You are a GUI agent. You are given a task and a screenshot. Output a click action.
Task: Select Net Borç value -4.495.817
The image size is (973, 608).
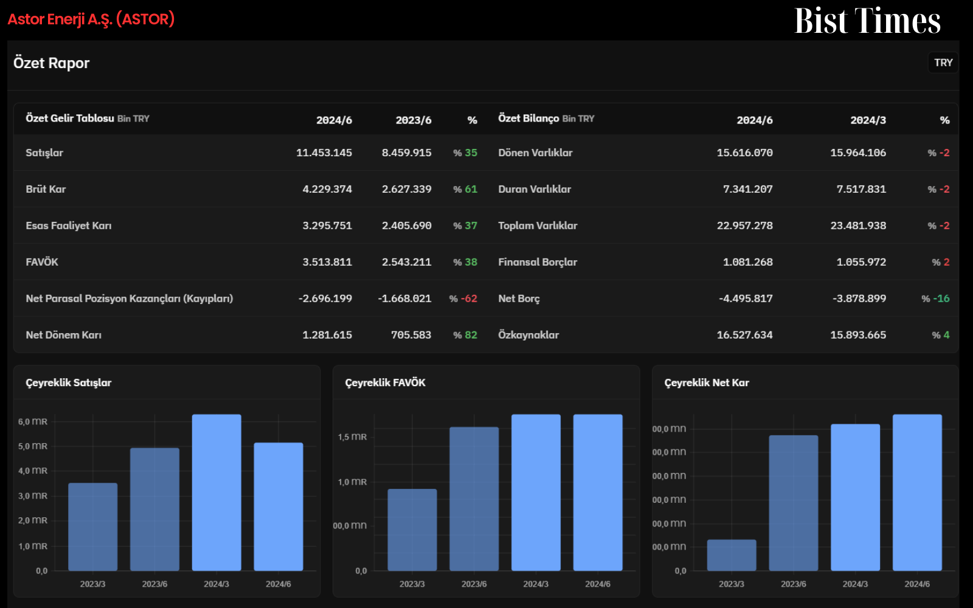(x=746, y=299)
